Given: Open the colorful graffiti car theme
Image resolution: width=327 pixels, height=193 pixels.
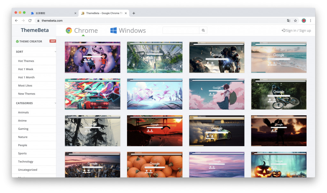Looking at the screenshot, I should click(93, 94).
